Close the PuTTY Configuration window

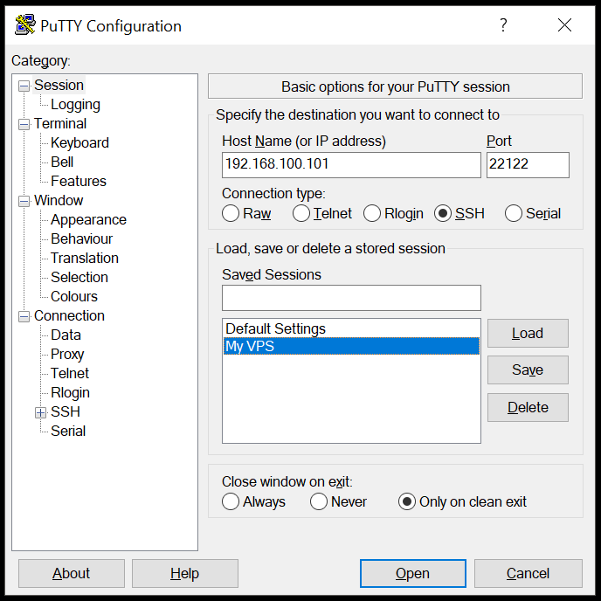point(564,25)
